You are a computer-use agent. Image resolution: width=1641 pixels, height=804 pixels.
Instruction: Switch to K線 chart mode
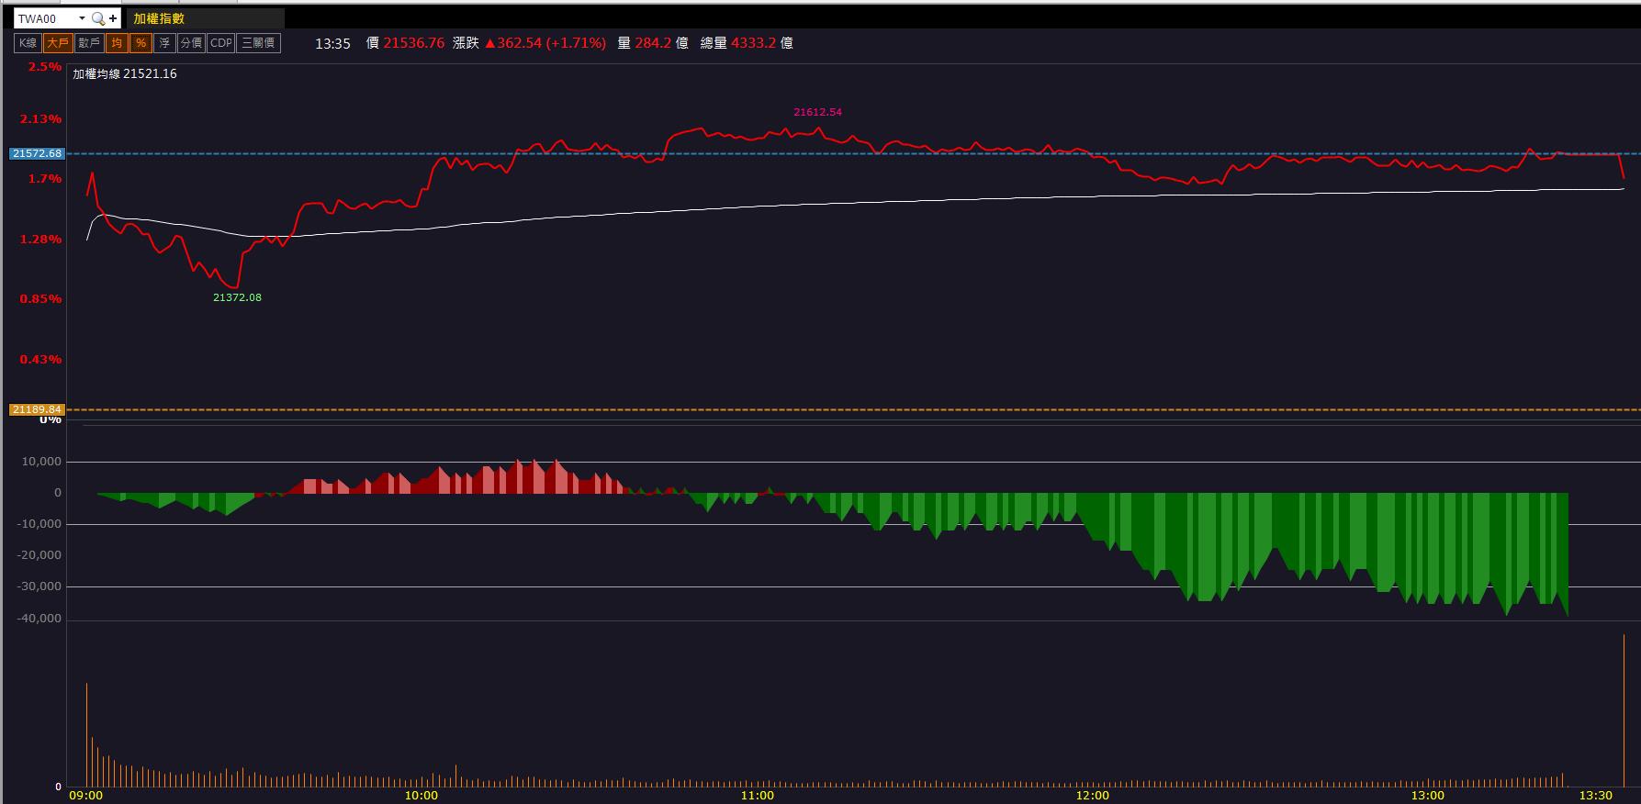(28, 43)
